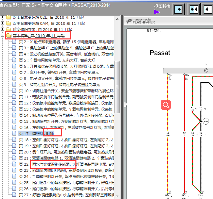
Task: Click the circled K symbol in diagram
Action: [x=206, y=70]
